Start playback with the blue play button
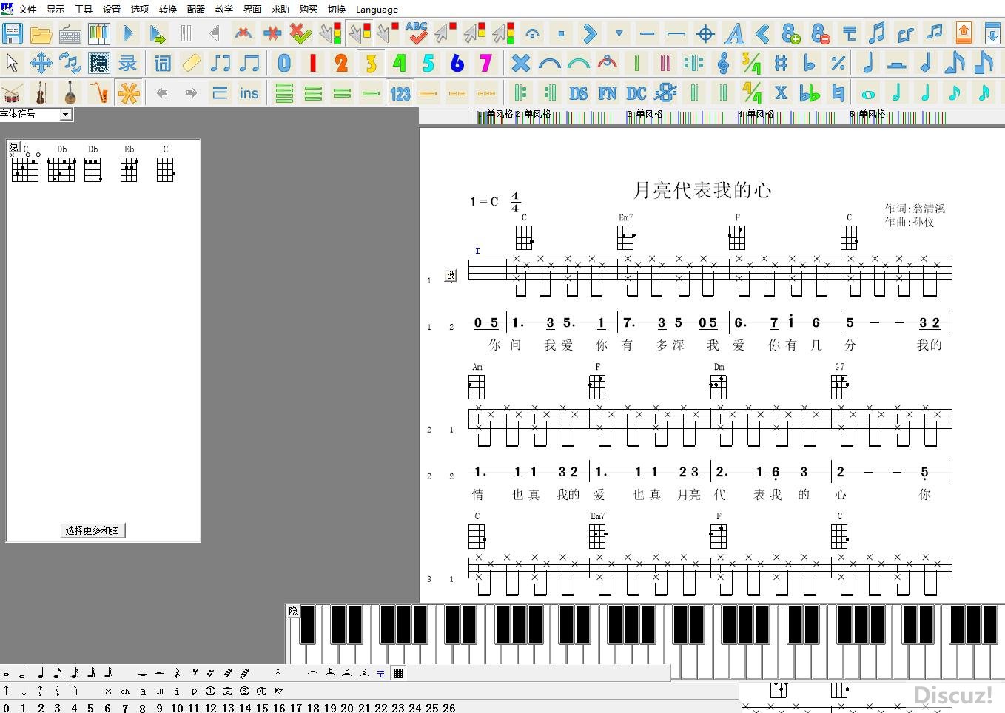Screen dimensions: 1005x713 tap(128, 33)
